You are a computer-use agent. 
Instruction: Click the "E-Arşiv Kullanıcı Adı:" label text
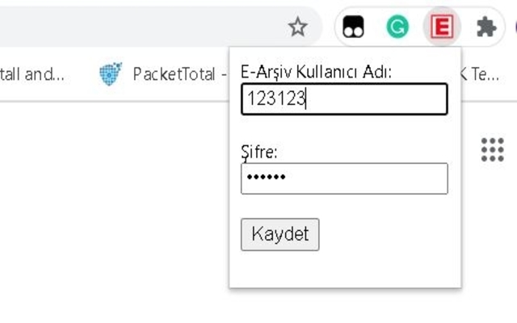click(316, 72)
